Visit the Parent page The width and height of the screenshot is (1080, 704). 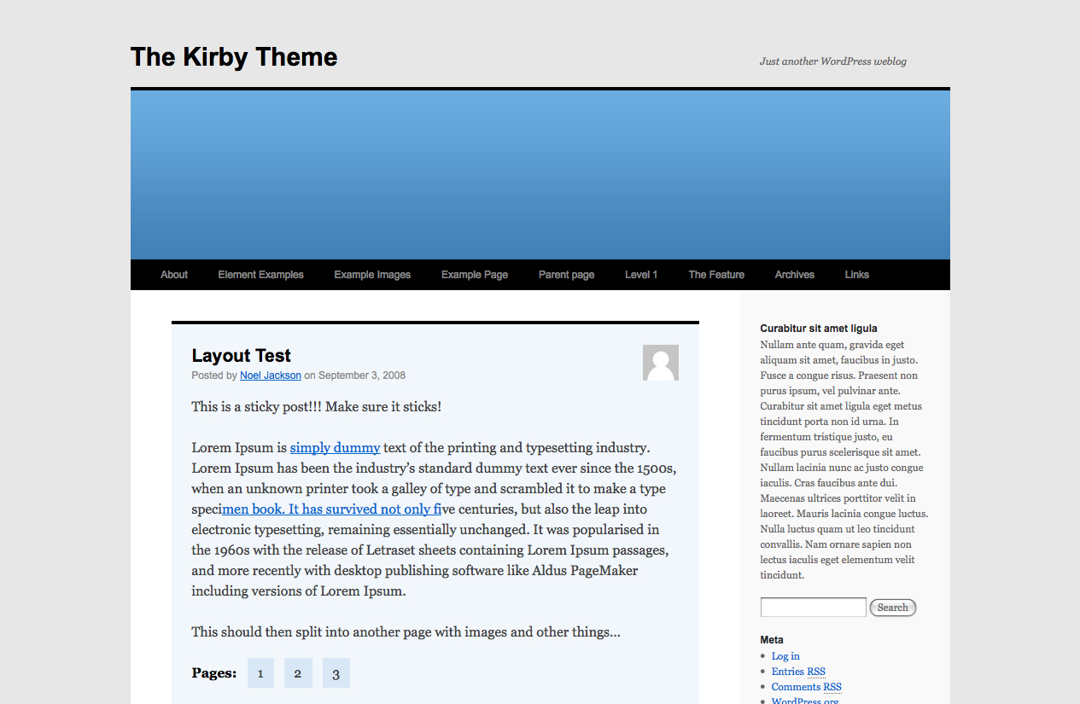566,274
